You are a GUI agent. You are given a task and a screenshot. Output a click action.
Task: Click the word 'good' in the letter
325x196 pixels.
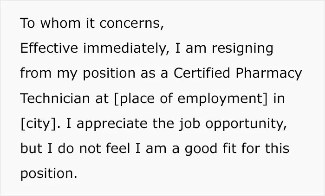(x=201, y=149)
